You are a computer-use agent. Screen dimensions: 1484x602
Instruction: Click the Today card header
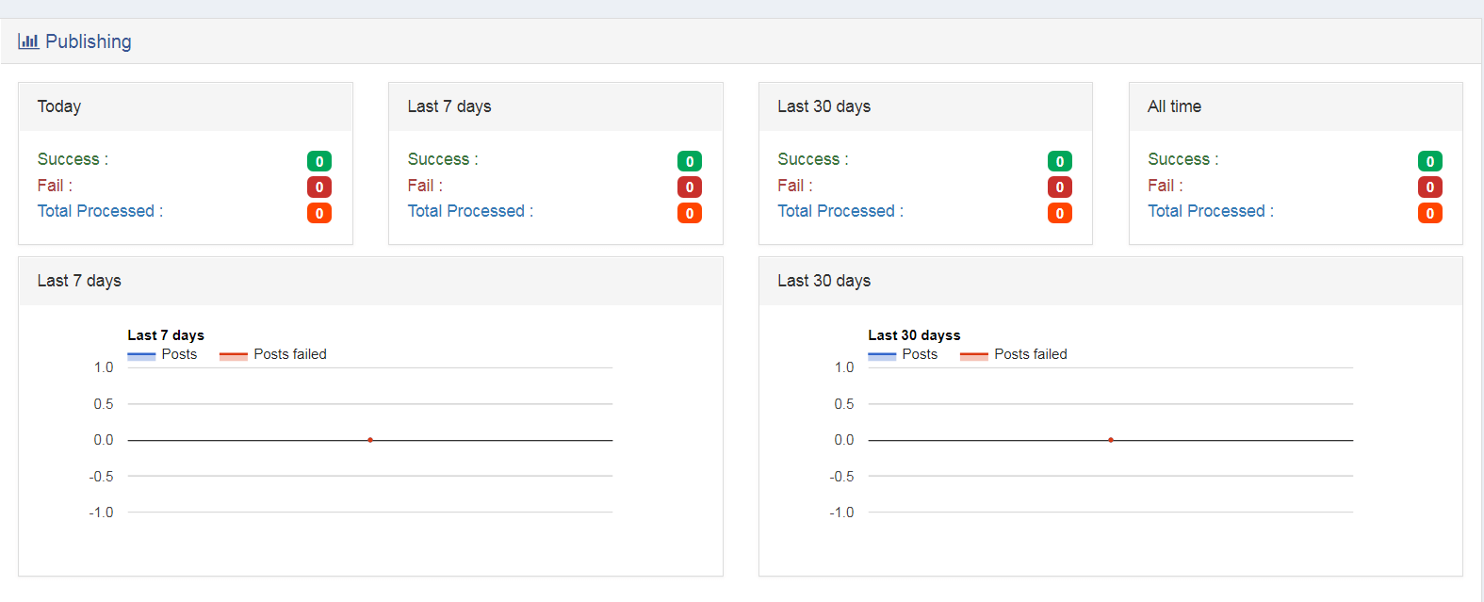pos(186,106)
